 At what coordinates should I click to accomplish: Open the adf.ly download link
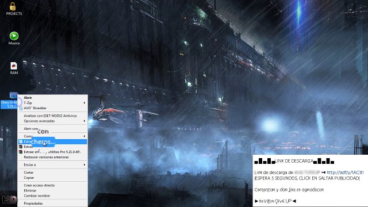point(345,172)
